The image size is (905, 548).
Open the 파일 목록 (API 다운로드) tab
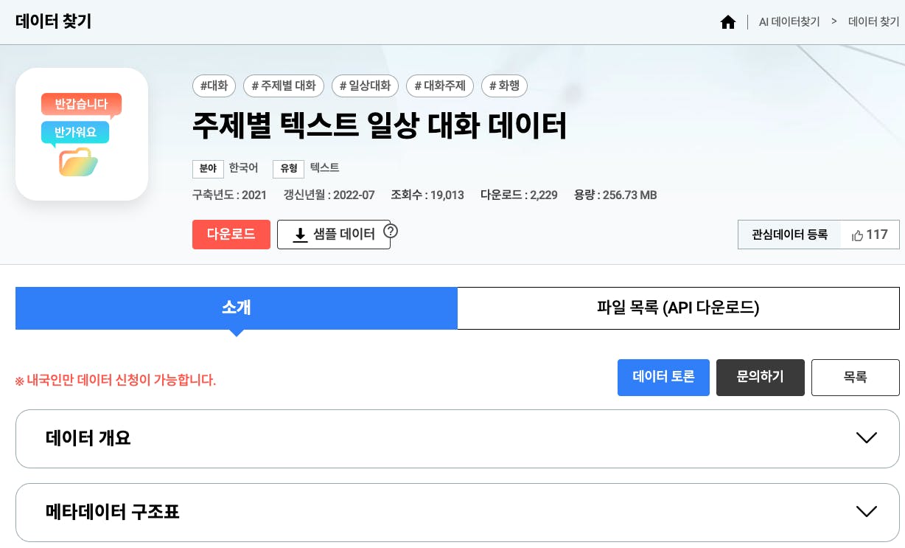pyautogui.click(x=678, y=308)
